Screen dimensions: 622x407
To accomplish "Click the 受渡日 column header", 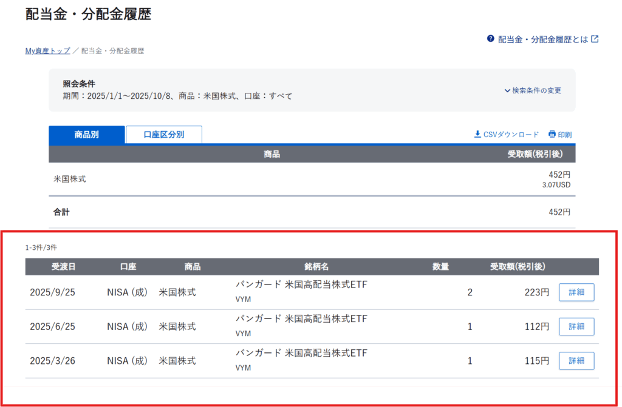I will pyautogui.click(x=64, y=267).
